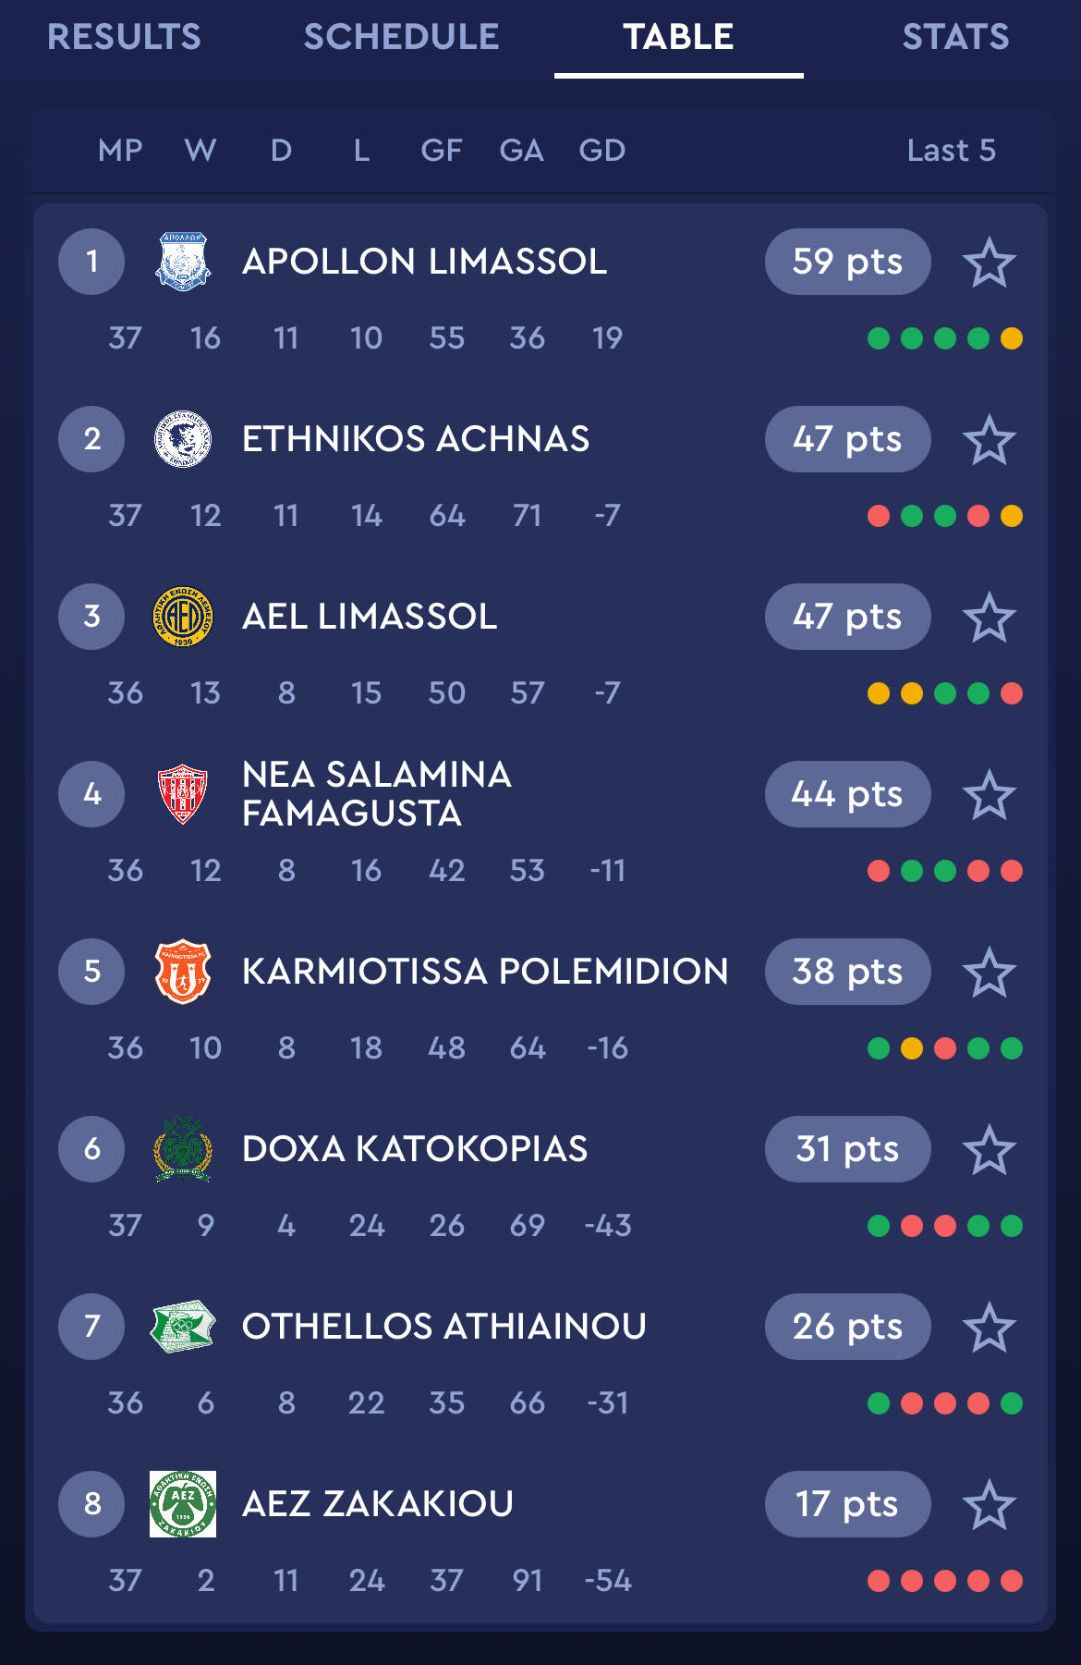Tap the Othellos Athiainou logo
The image size is (1081, 1665).
pyautogui.click(x=183, y=1327)
